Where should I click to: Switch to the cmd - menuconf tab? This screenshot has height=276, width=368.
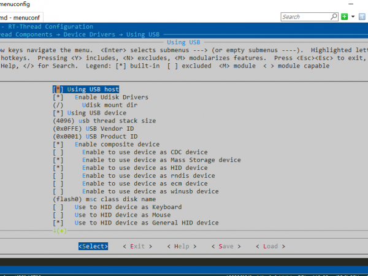point(23,17)
